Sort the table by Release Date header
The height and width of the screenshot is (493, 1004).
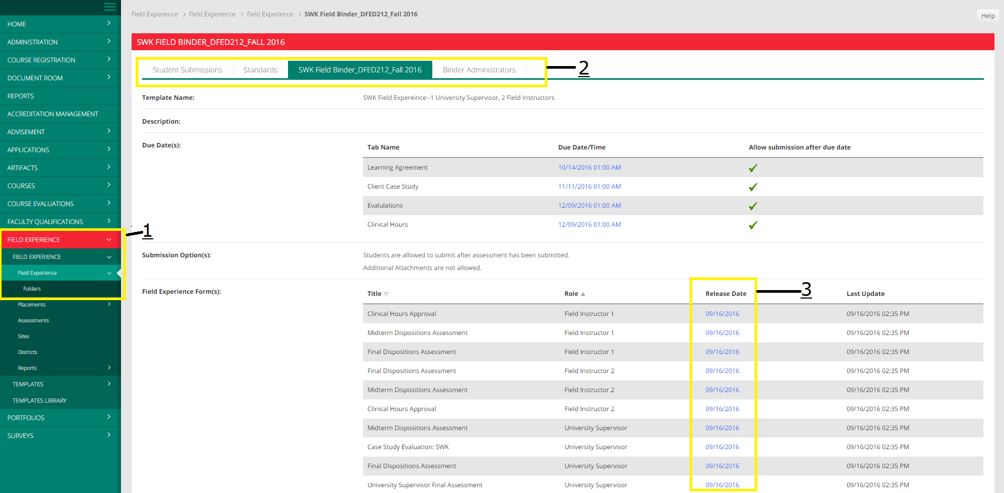(726, 294)
